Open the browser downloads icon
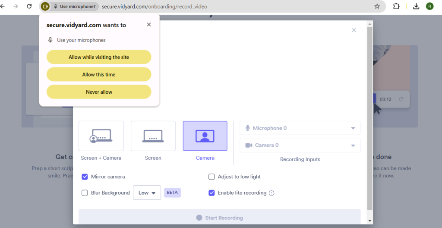Screen dimensions: 442x228 (416, 6)
